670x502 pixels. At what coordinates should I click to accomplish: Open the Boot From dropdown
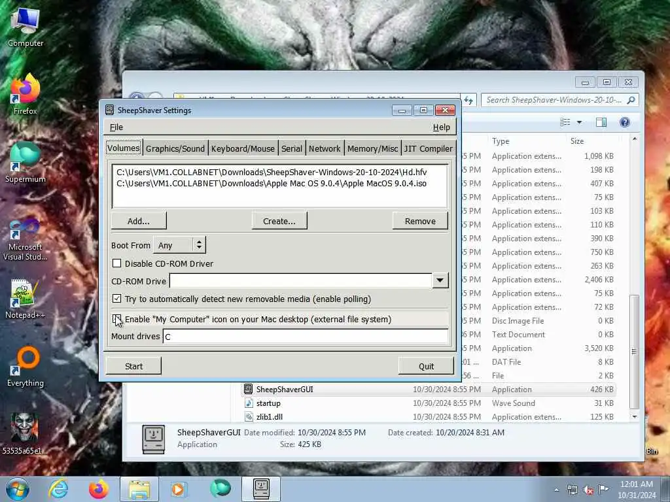[179, 245]
